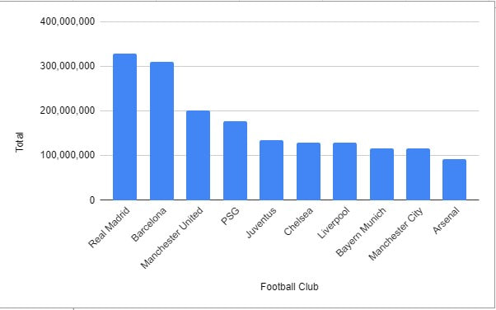Select the 200,000,000 axis label

click(68, 110)
